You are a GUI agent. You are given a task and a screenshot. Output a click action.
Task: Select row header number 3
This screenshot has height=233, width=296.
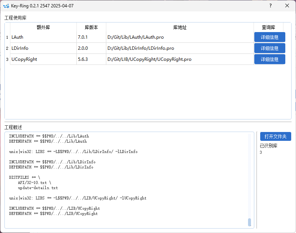pos(7,59)
